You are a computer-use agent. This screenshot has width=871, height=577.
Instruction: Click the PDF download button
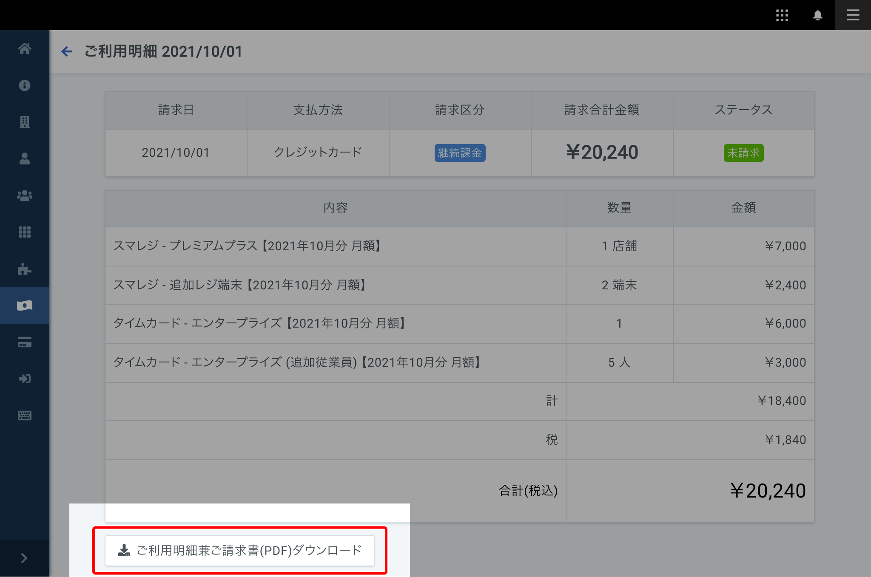point(240,551)
